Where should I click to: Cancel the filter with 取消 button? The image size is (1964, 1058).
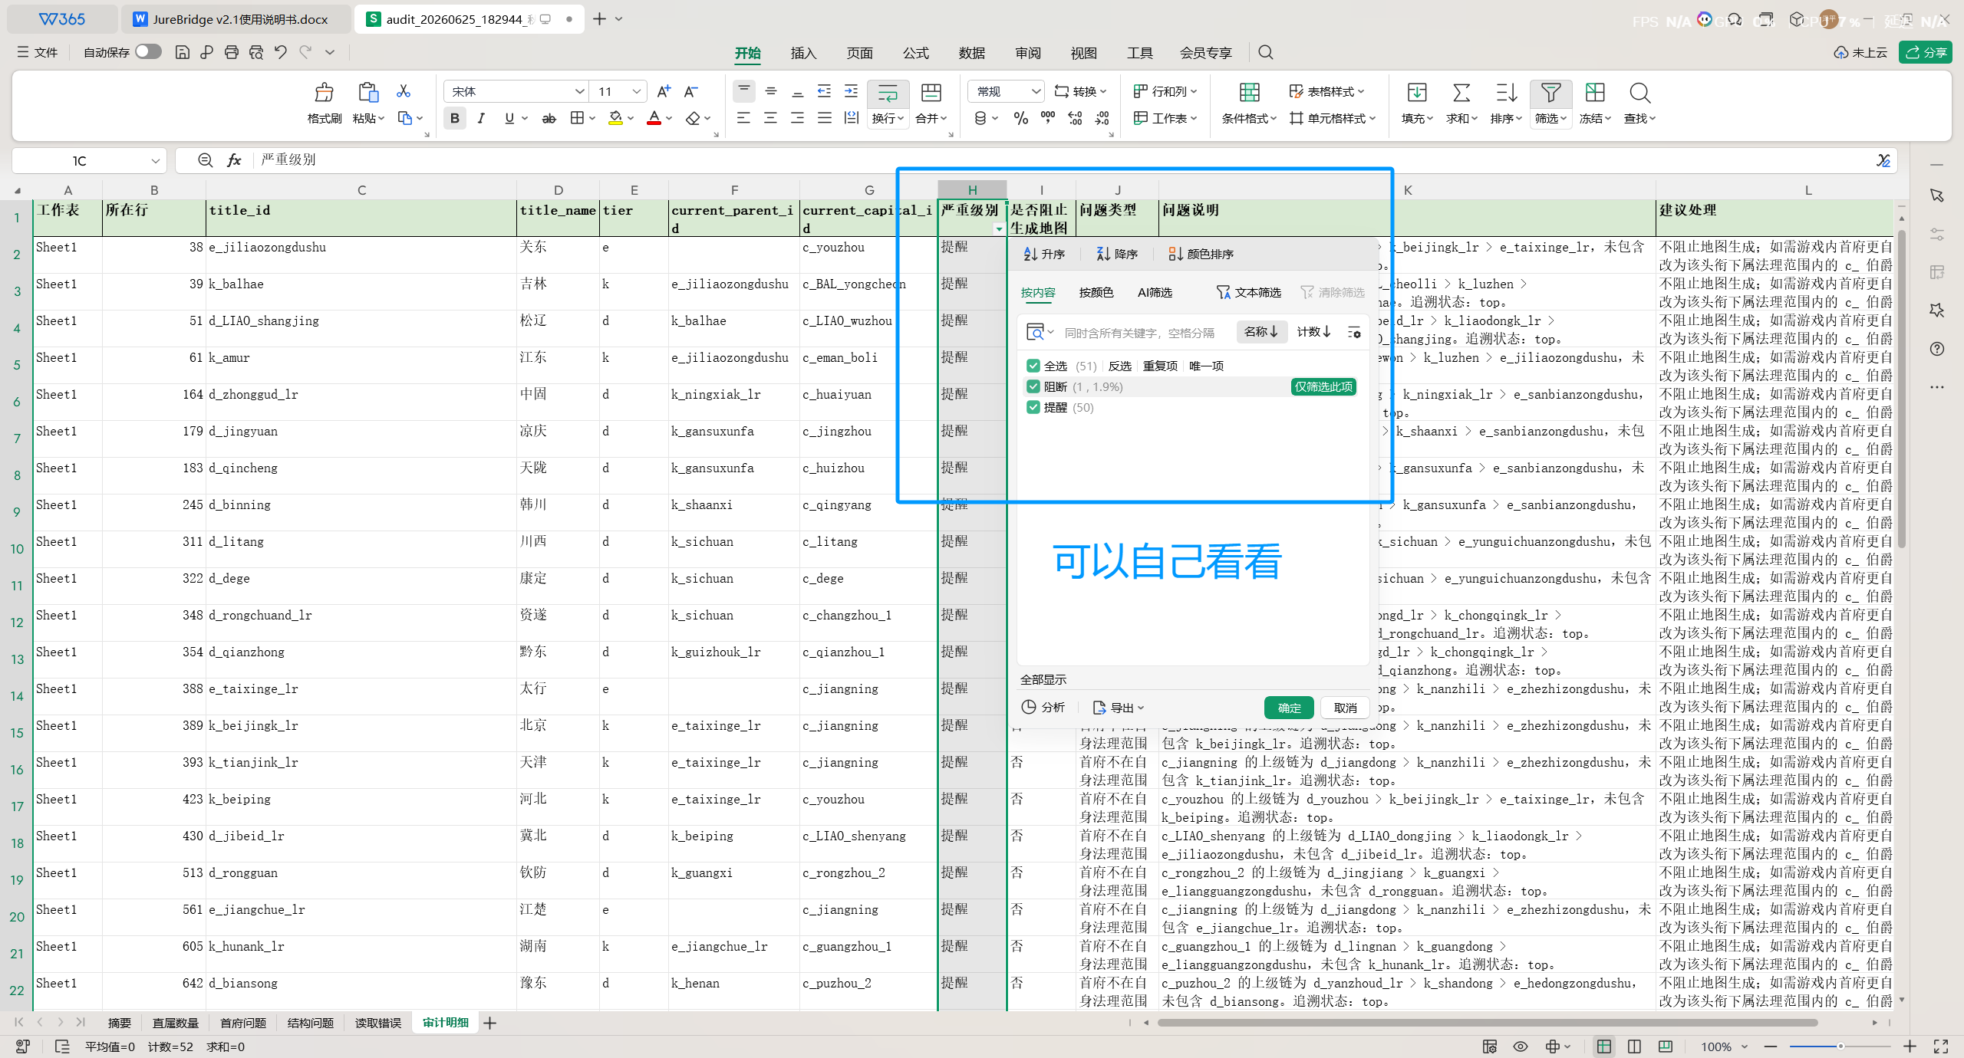coord(1345,708)
